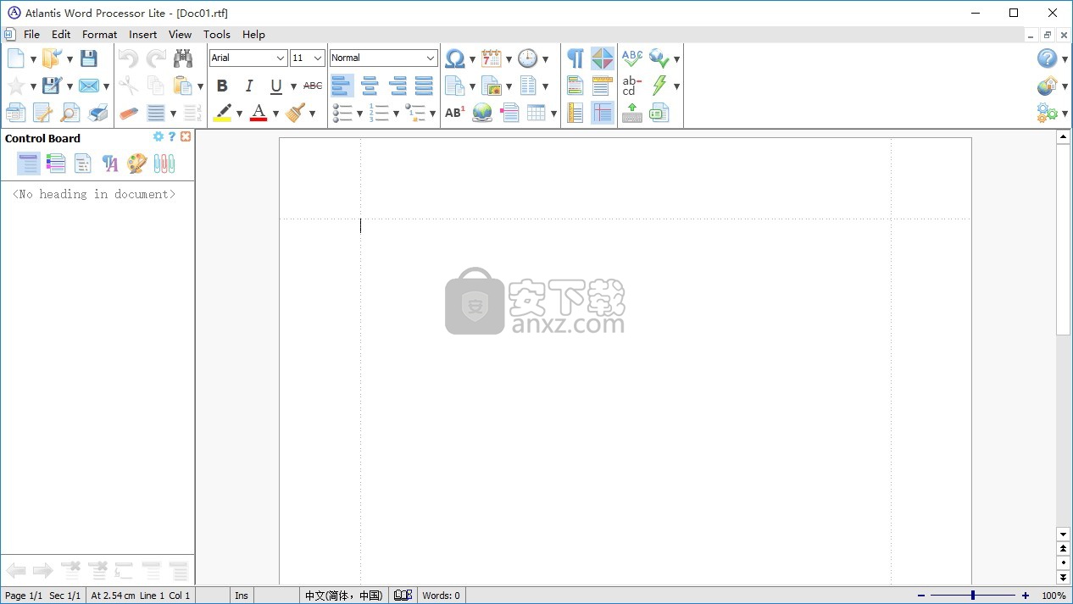Expand the bulleted list dropdown arrow
Image resolution: width=1073 pixels, height=604 pixels.
coord(359,114)
